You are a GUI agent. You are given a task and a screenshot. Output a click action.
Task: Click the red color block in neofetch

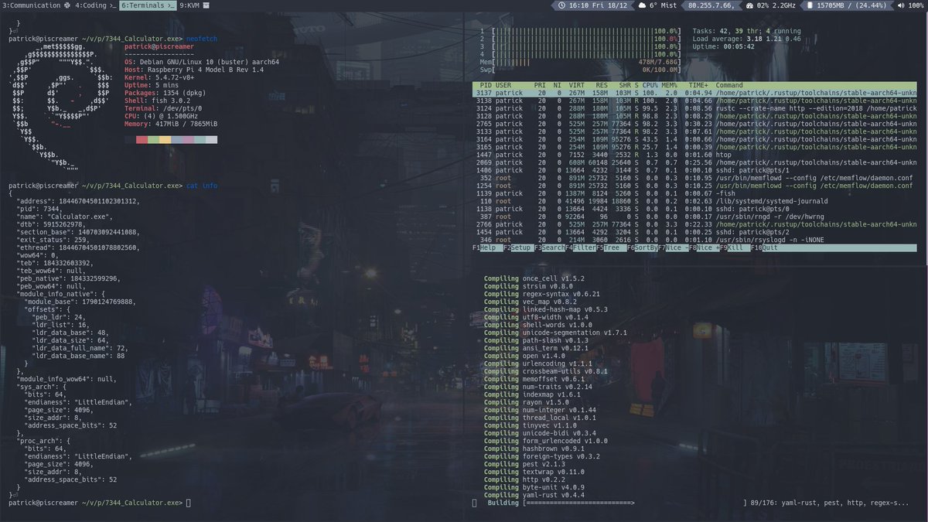click(141, 139)
